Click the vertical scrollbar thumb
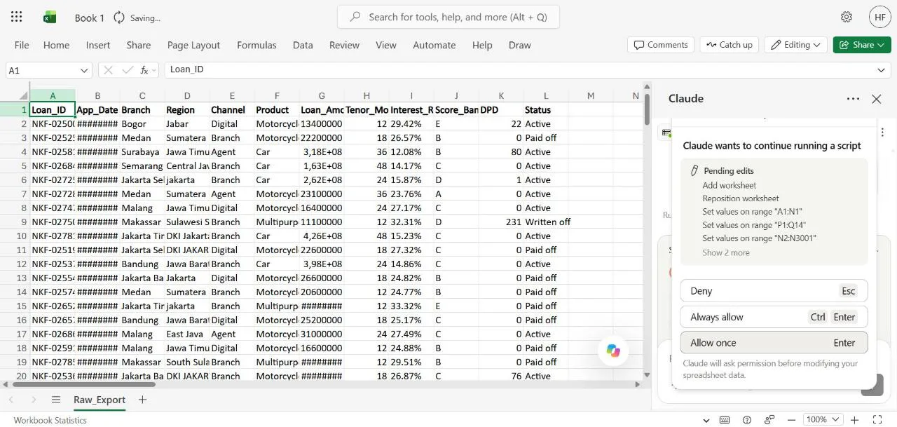Image resolution: width=897 pixels, height=427 pixels. (647, 109)
